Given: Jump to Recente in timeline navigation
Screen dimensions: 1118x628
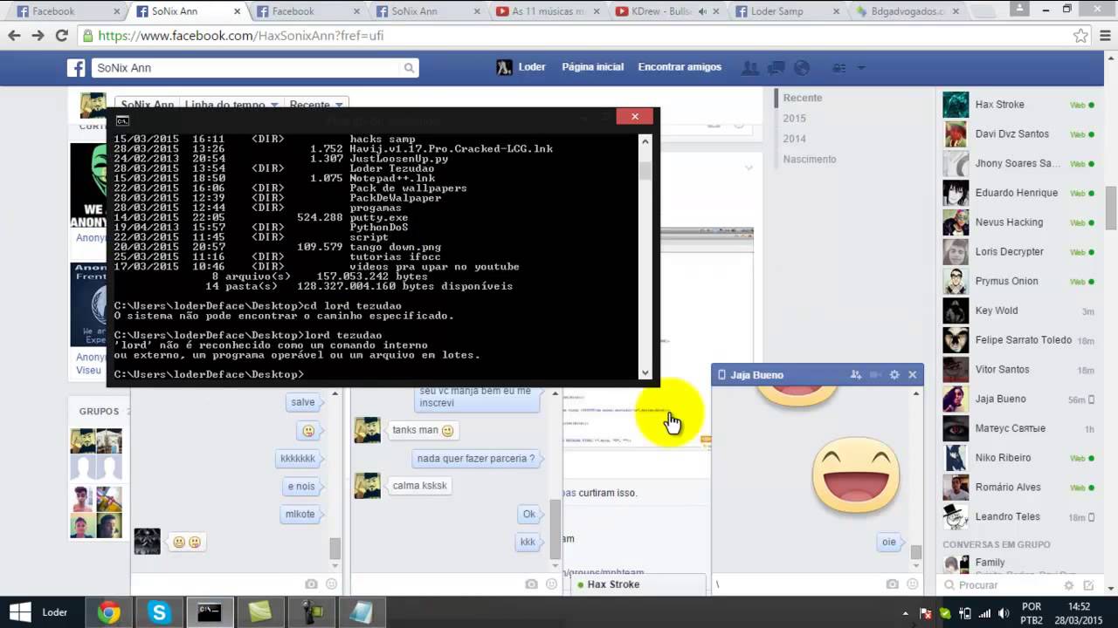Looking at the screenshot, I should click(802, 98).
